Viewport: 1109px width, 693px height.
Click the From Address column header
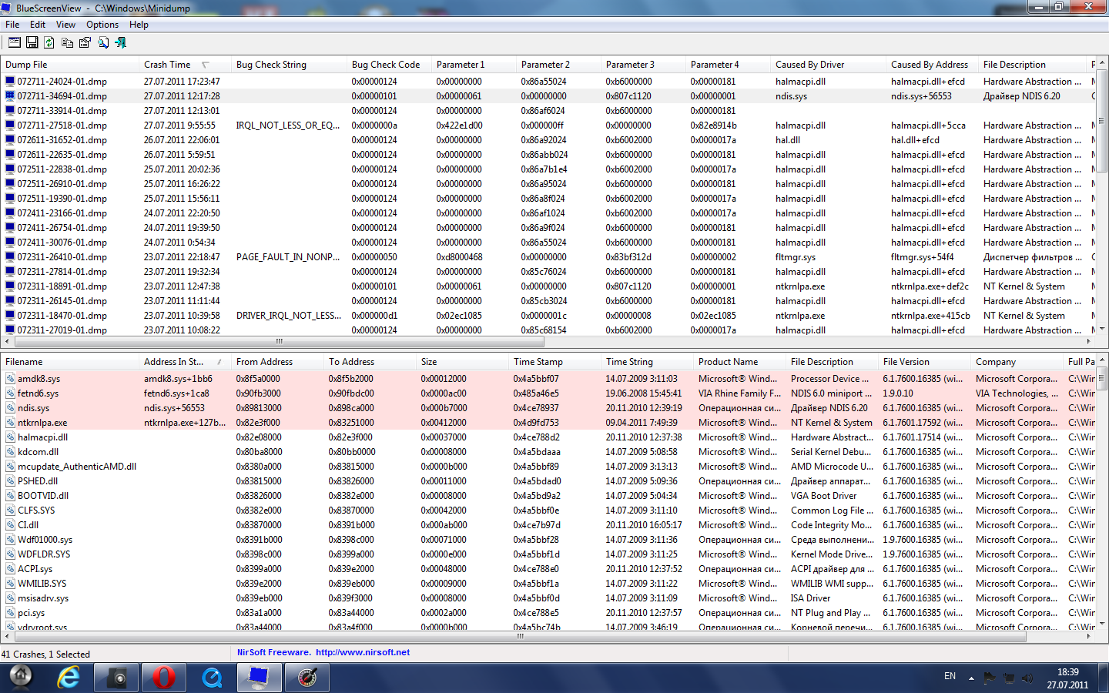tap(278, 362)
